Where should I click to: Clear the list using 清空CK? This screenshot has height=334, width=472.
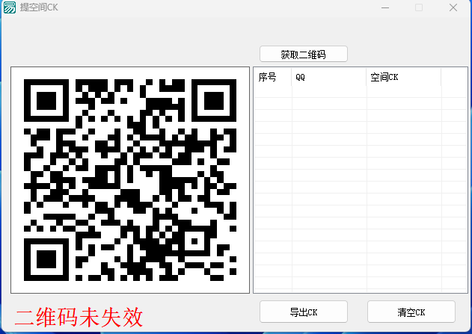pos(411,312)
